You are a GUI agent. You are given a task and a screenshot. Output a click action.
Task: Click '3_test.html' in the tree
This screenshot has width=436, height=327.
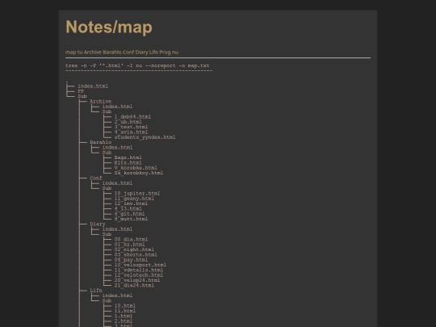(x=131, y=127)
